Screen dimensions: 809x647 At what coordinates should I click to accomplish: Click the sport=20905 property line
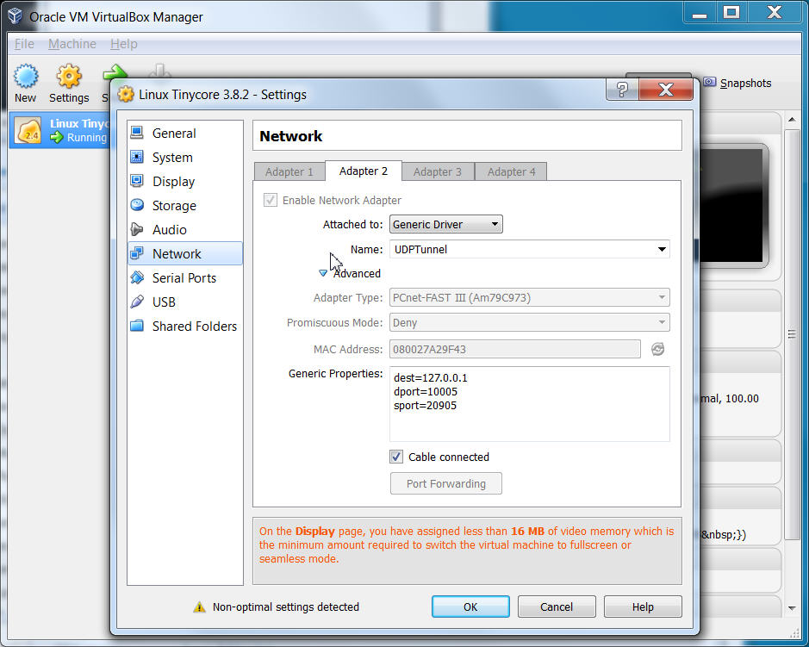[425, 406]
